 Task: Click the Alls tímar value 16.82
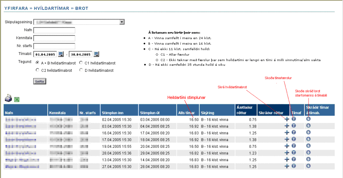tap(194, 153)
